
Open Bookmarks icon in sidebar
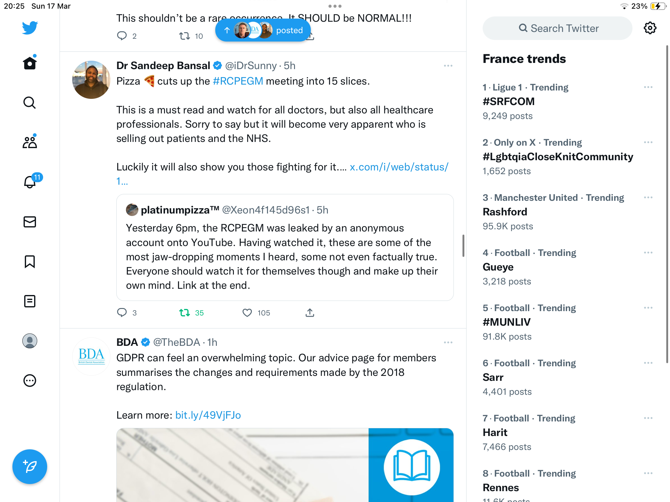click(30, 262)
